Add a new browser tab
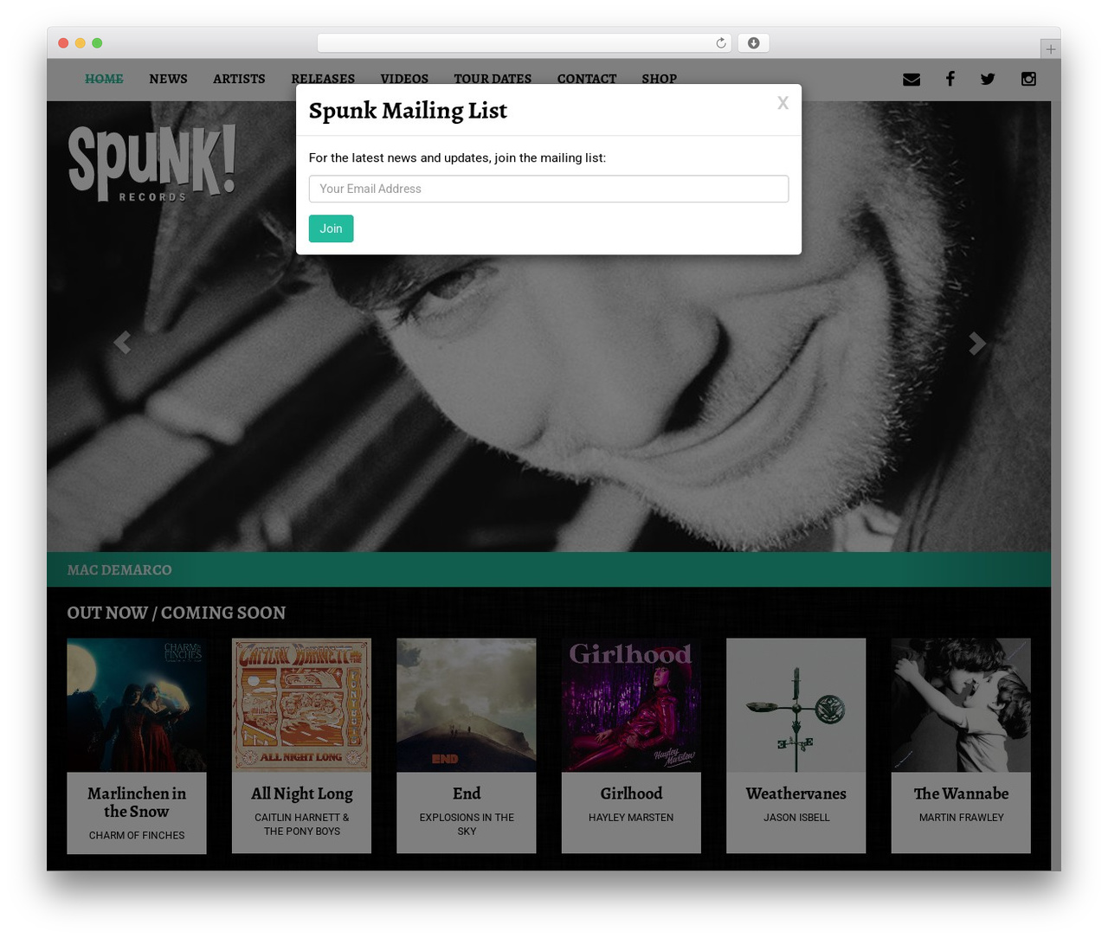Viewport: 1108px width, 938px height. 1050,48
